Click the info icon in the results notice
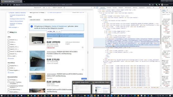The image size is (173, 97). [32, 26]
